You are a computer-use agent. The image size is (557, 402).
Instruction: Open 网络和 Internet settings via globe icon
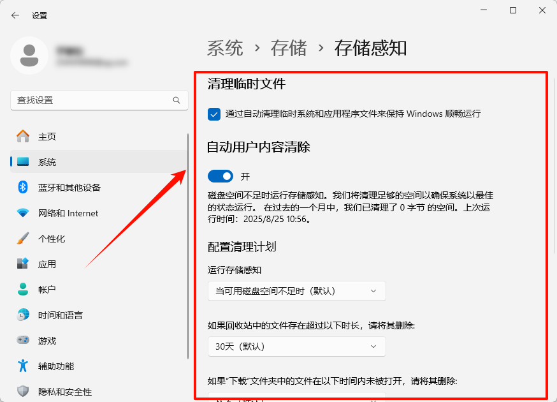[x=22, y=212]
